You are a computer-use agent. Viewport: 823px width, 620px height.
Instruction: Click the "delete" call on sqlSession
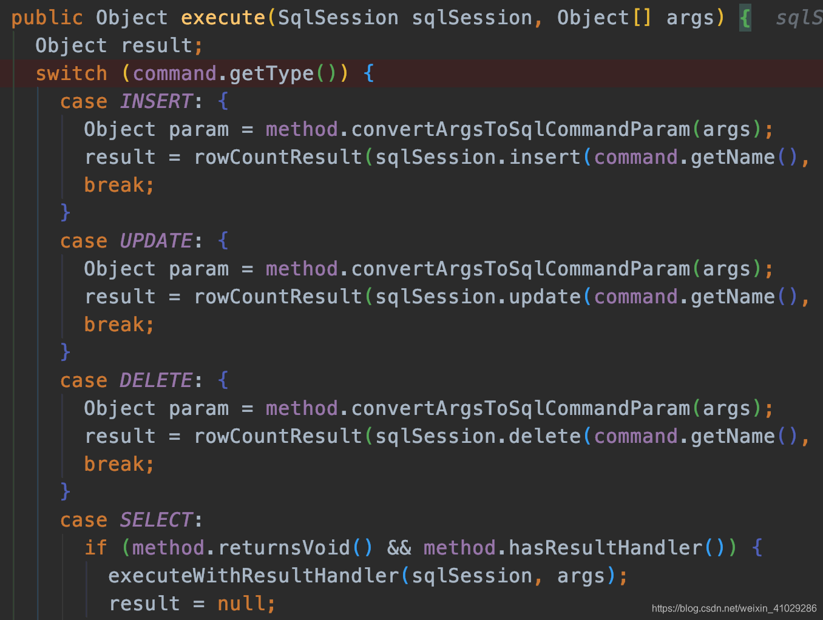545,437
